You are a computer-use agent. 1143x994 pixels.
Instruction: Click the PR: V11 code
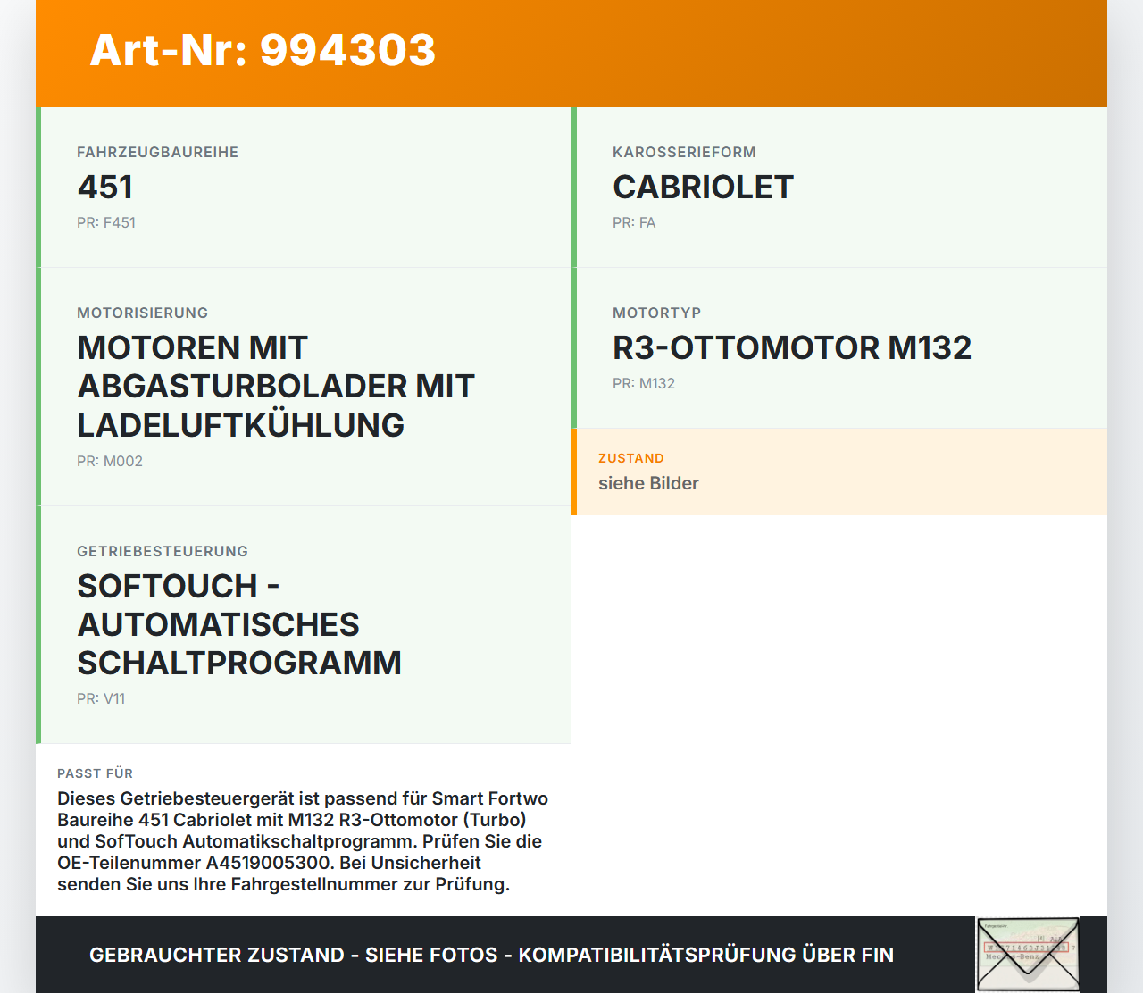(x=101, y=698)
